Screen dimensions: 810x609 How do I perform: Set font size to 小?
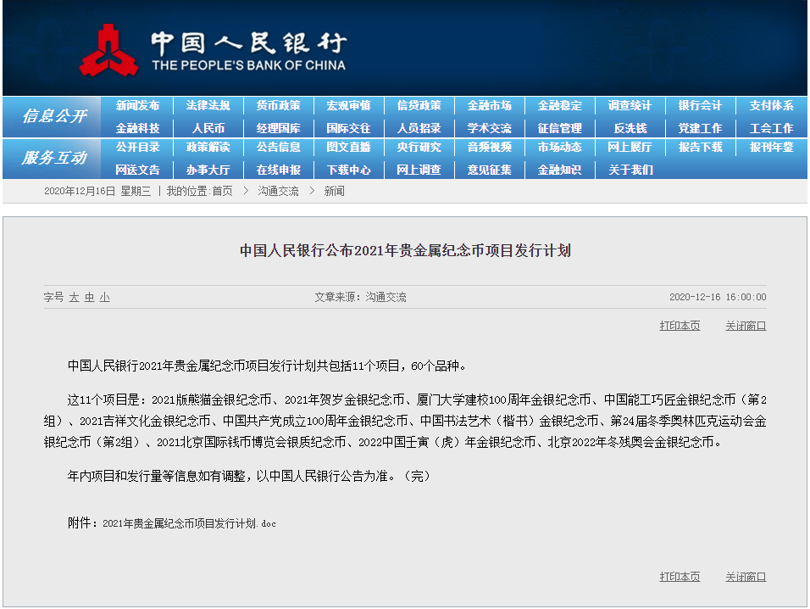click(104, 297)
